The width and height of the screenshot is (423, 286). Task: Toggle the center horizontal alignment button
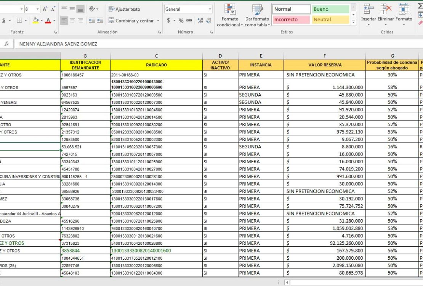[72, 21]
